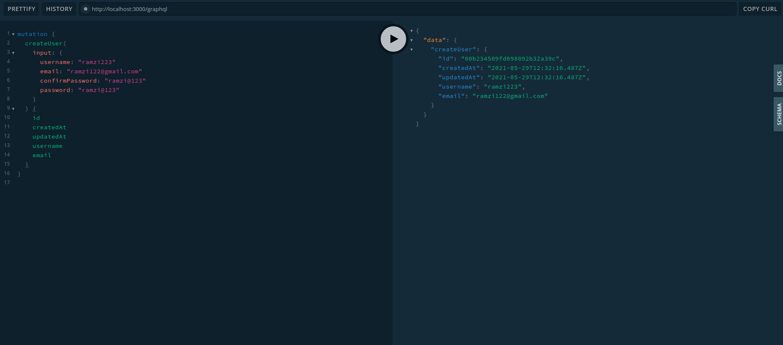Click the endpoint status circle icon
This screenshot has width=783, height=345.
pyautogui.click(x=86, y=9)
